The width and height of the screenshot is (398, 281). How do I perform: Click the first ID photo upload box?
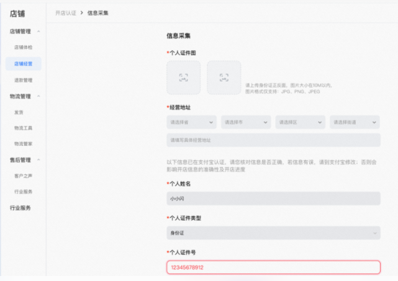tap(183, 78)
